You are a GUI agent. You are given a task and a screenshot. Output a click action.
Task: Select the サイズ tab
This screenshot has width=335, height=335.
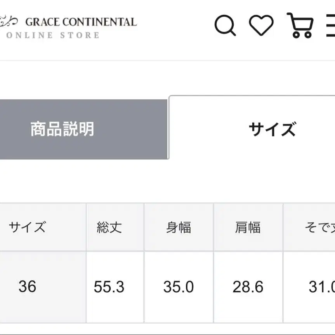click(272, 129)
